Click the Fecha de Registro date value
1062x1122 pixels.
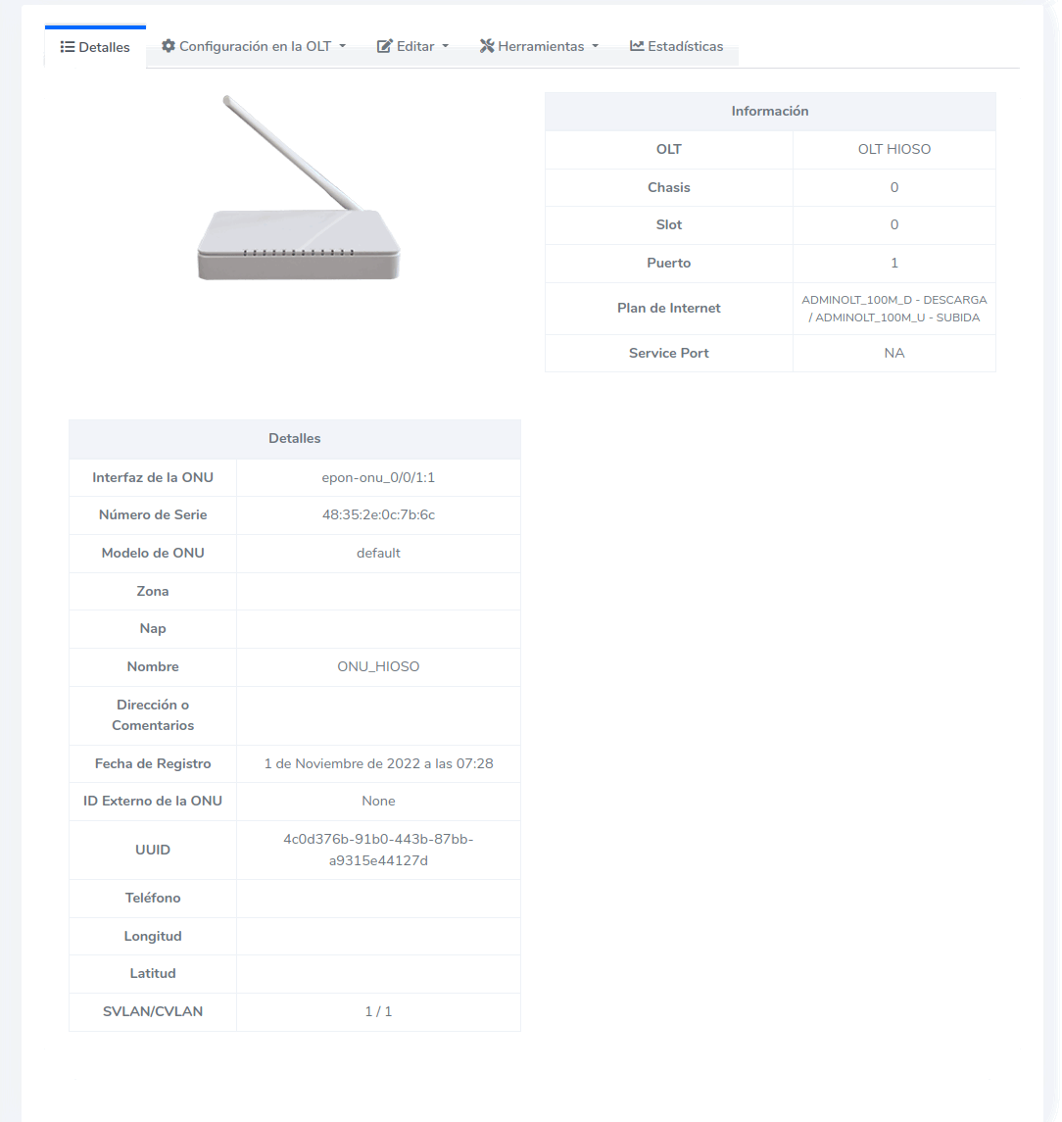[378, 763]
